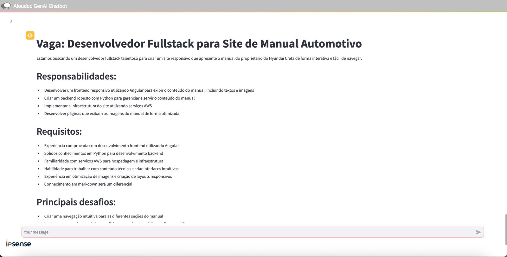Click the ipsense logo

(x=18, y=243)
